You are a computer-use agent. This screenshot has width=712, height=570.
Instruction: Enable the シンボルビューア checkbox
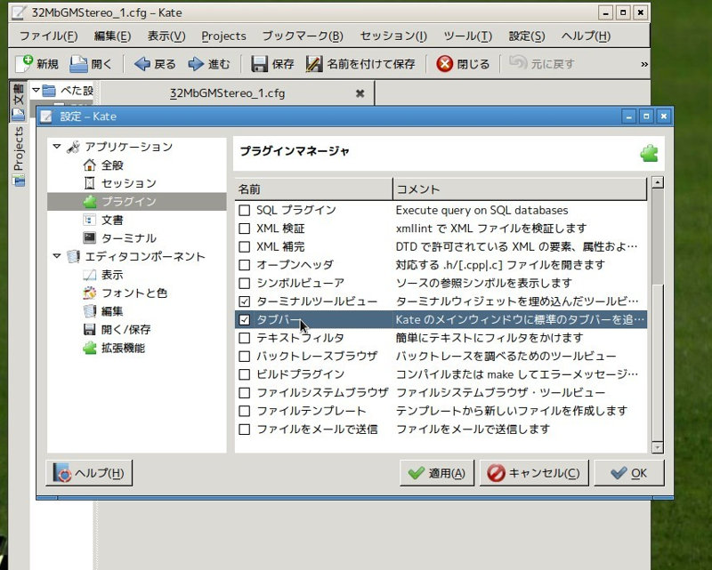[244, 283]
